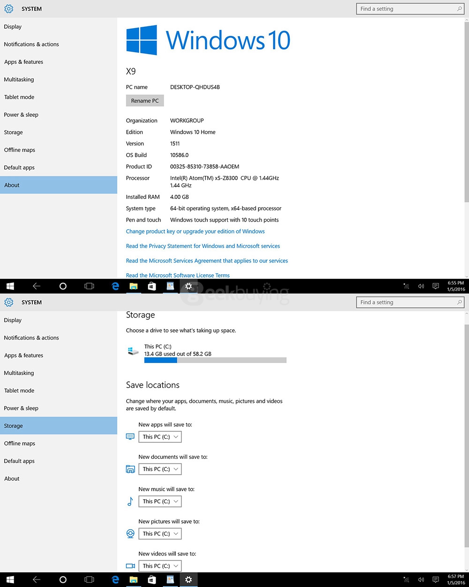
Task: Open Cortana circle on taskbar showing 6:55 PM
Action: pos(63,286)
